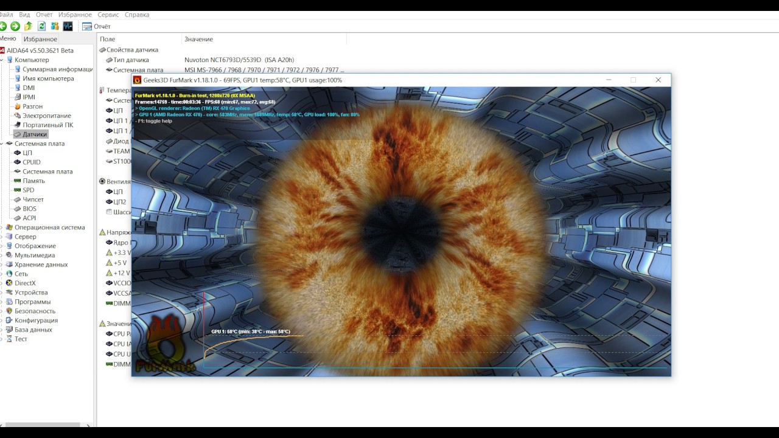Click the Разгон flame icon
Viewport: 779px width, 438px height.
coord(17,106)
